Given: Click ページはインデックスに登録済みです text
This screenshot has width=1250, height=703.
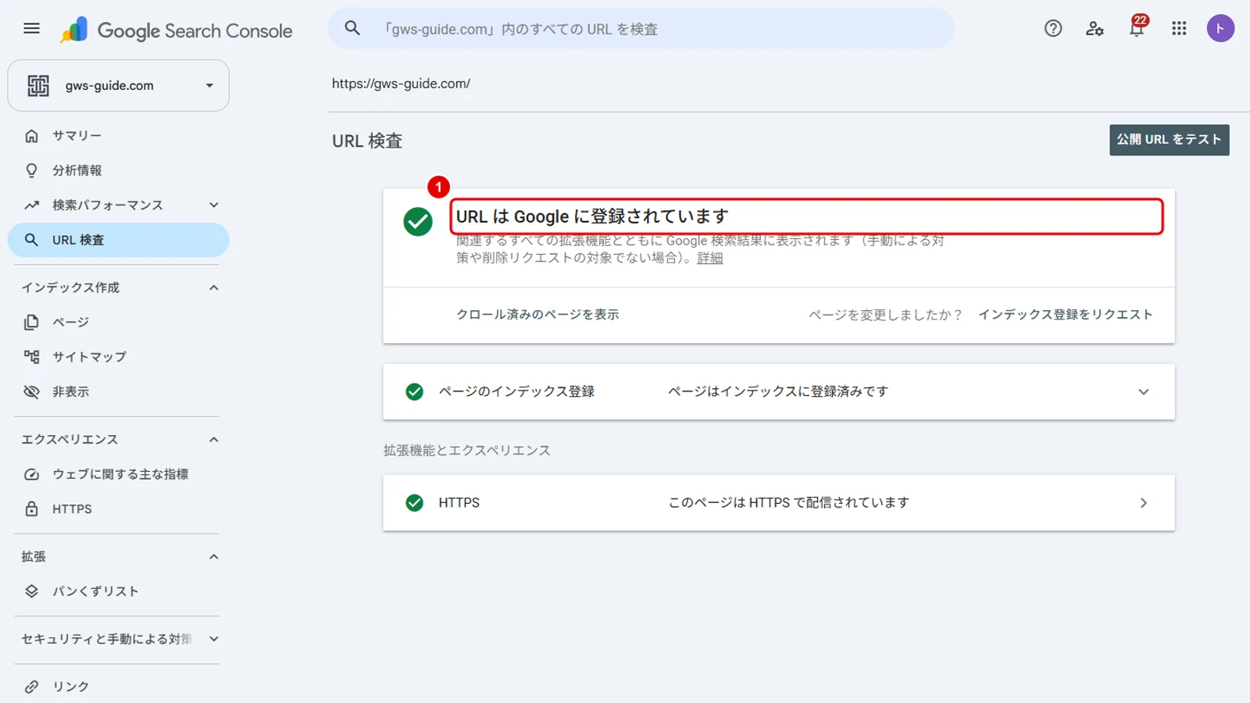Looking at the screenshot, I should point(778,391).
